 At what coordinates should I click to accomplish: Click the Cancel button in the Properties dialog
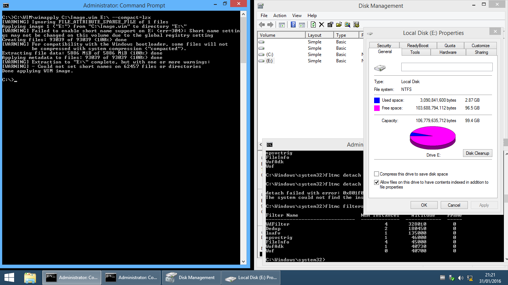pyautogui.click(x=454, y=205)
